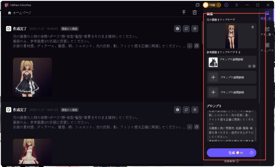Remove the uploaded original image with trash icon
The width and height of the screenshot is (275, 167).
tap(253, 27)
